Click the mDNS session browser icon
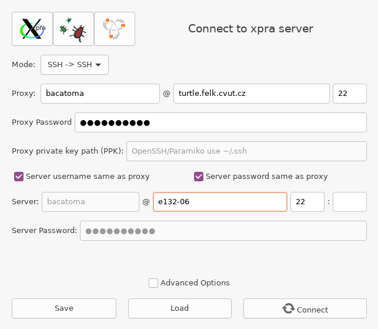Viewport: 378px width, 329px height. (x=115, y=29)
